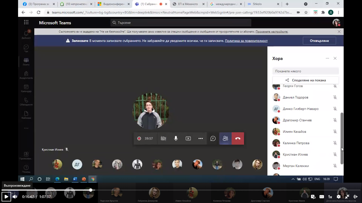Click Share invitation button

click(306, 80)
